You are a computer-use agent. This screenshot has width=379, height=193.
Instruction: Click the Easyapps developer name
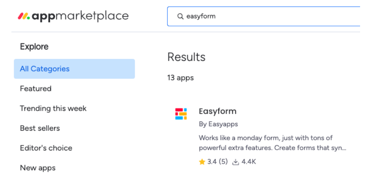[x=218, y=124]
